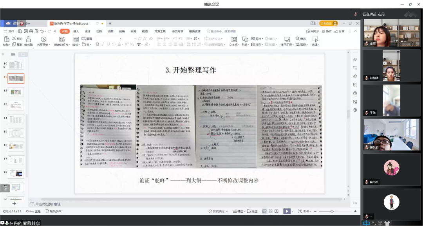Toggle Bold text formatting
423x226 pixels.
click(x=98, y=45)
